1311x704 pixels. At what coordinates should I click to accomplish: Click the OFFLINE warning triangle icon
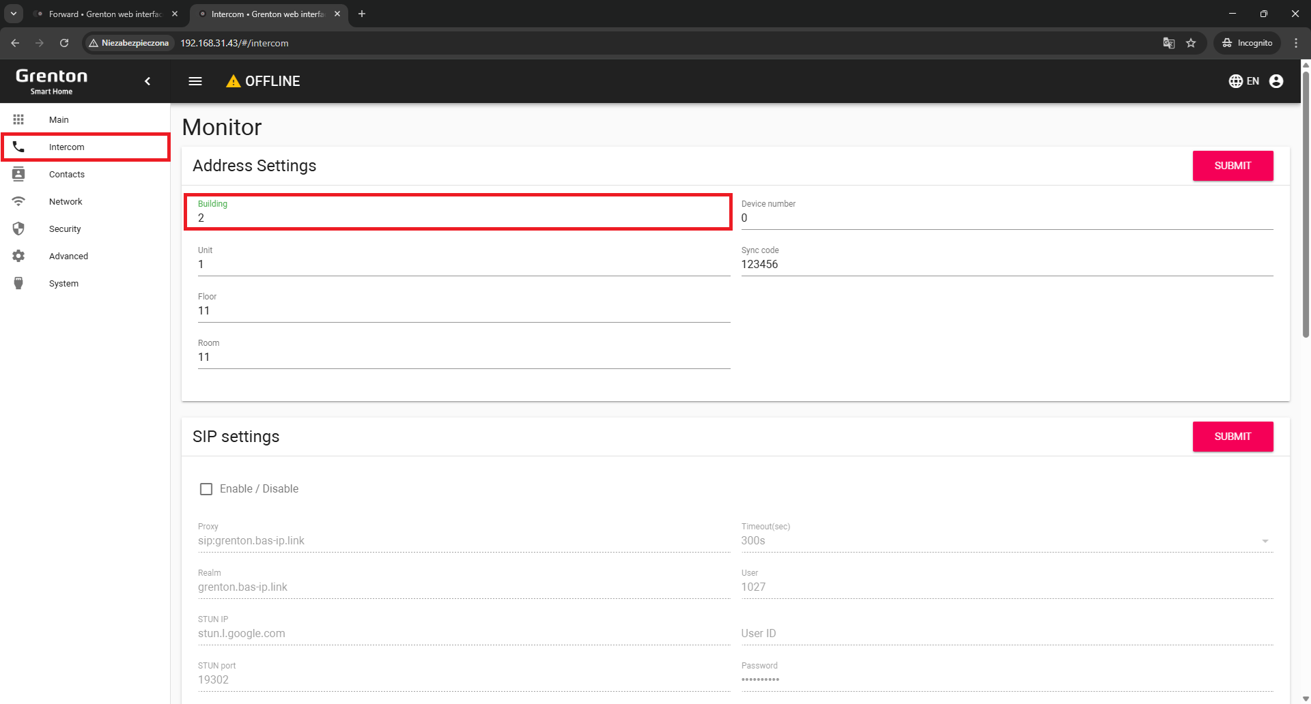click(234, 81)
